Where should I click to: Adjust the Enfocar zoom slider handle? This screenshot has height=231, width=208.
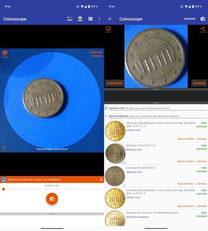point(3,189)
